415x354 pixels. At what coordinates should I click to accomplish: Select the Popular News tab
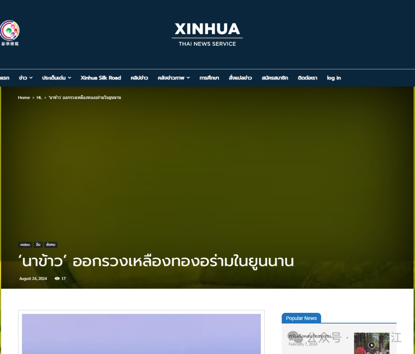pyautogui.click(x=301, y=318)
